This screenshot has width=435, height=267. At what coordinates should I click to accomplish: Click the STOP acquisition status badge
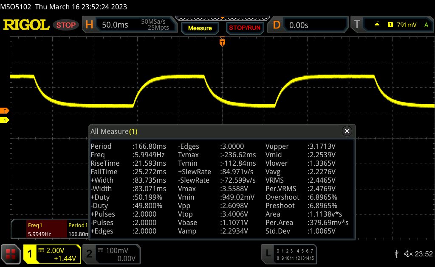[66, 25]
